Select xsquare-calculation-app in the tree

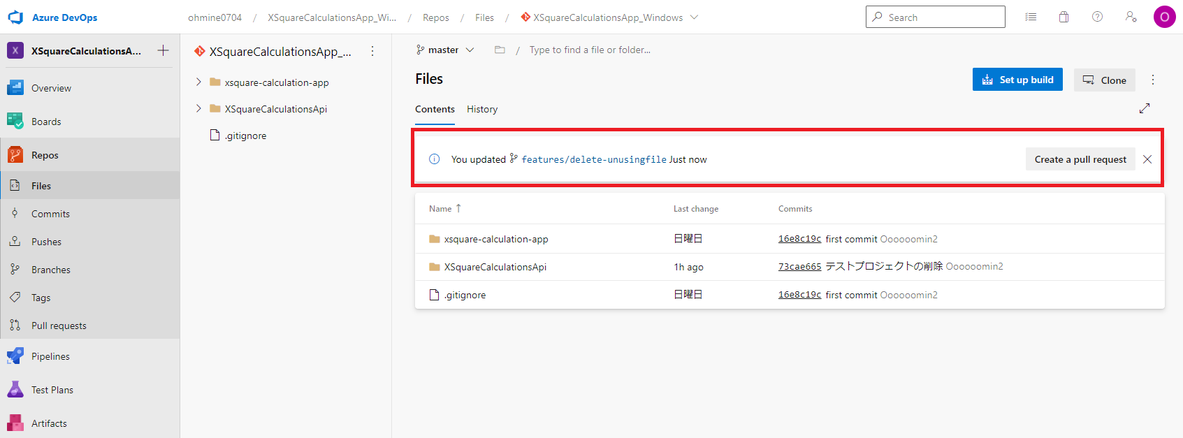[277, 82]
